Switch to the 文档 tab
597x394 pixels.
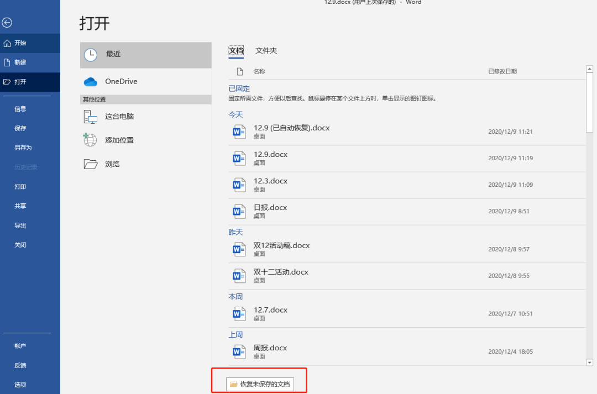pos(236,51)
